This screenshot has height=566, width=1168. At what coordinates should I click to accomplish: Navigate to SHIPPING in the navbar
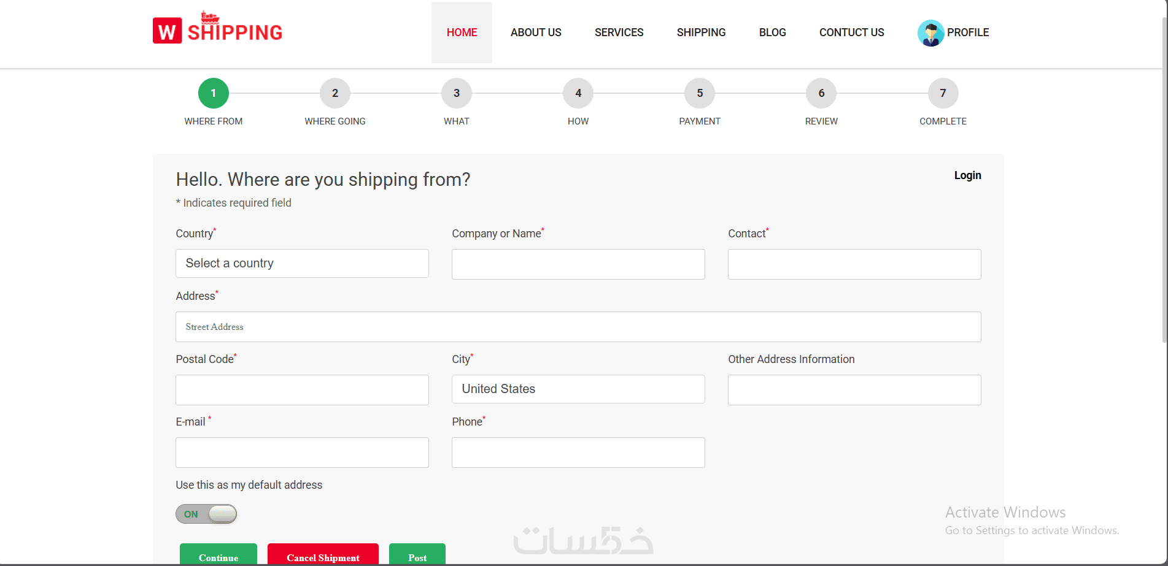click(x=701, y=33)
